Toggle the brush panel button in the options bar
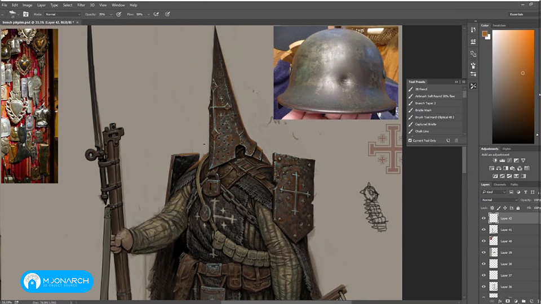The height and width of the screenshot is (304, 541). point(25,14)
